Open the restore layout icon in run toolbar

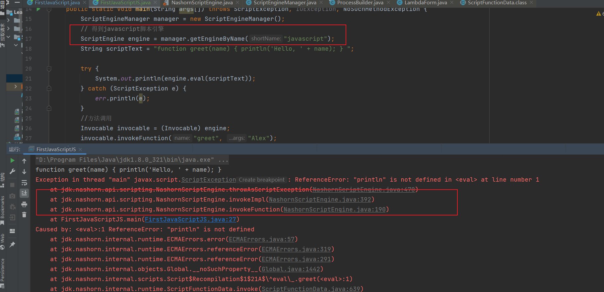(x=12, y=231)
